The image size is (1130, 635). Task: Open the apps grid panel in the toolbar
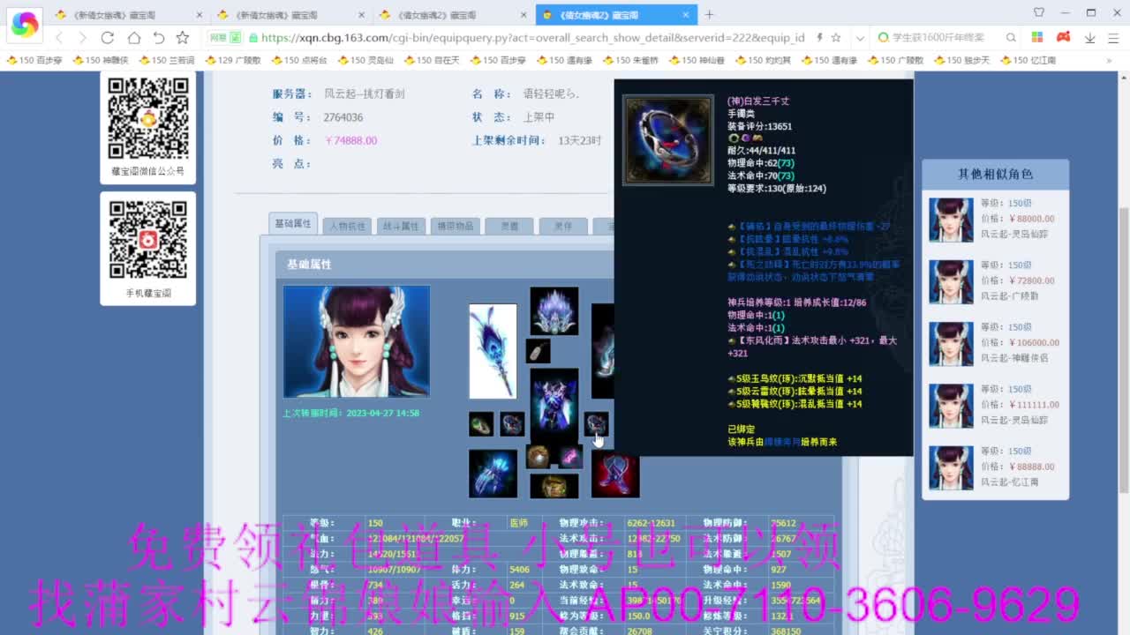[x=1037, y=39]
